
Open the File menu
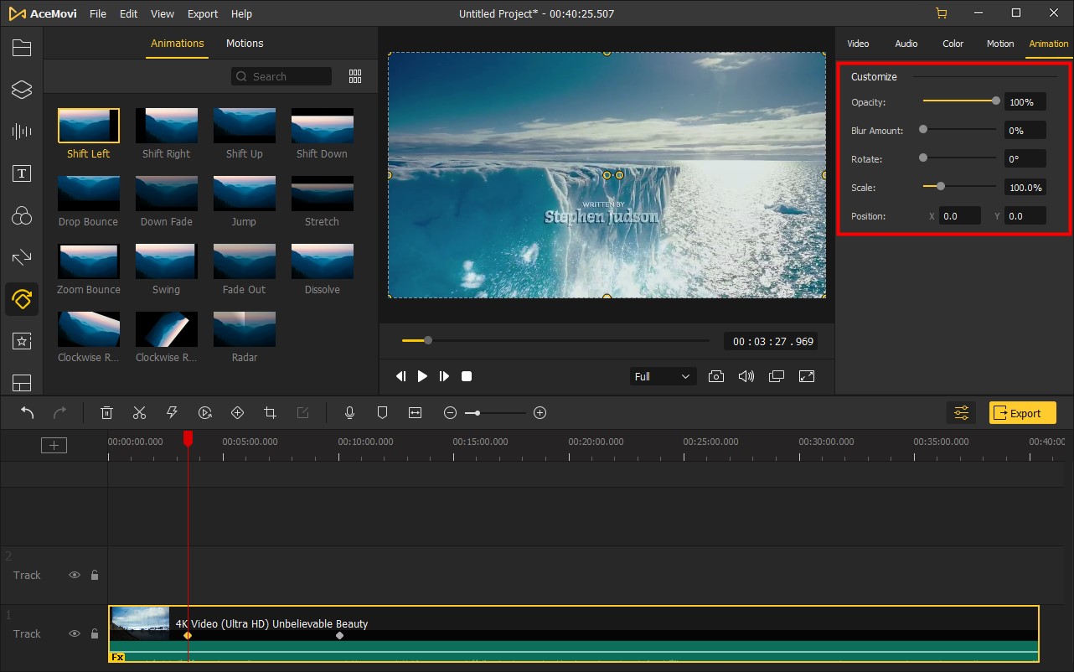click(x=97, y=13)
